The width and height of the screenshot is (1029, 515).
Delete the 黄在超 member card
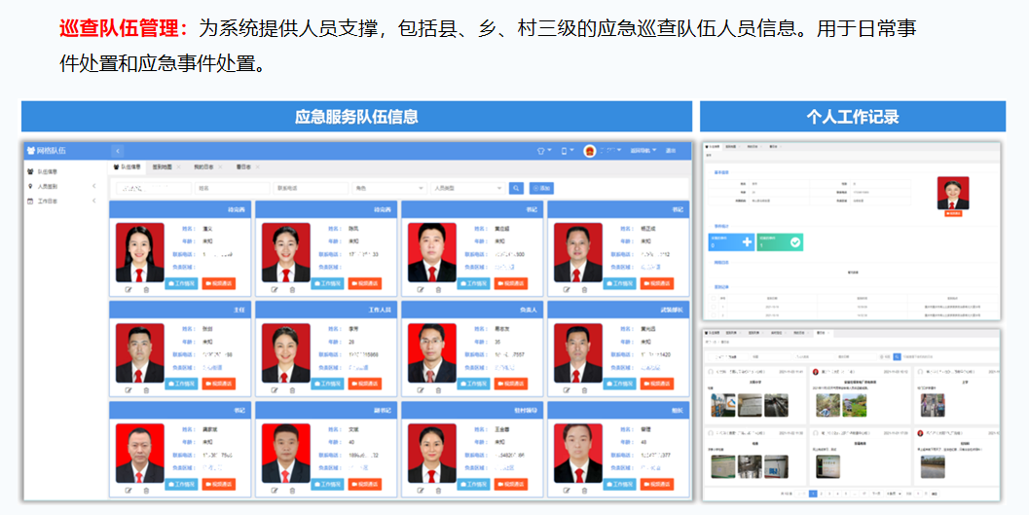click(438, 289)
